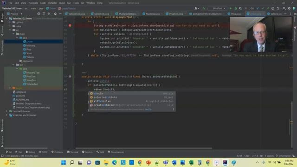Screen dimensions: 297x167
Task: Collapse the src folder
Action: pyautogui.click(x=10, y=30)
